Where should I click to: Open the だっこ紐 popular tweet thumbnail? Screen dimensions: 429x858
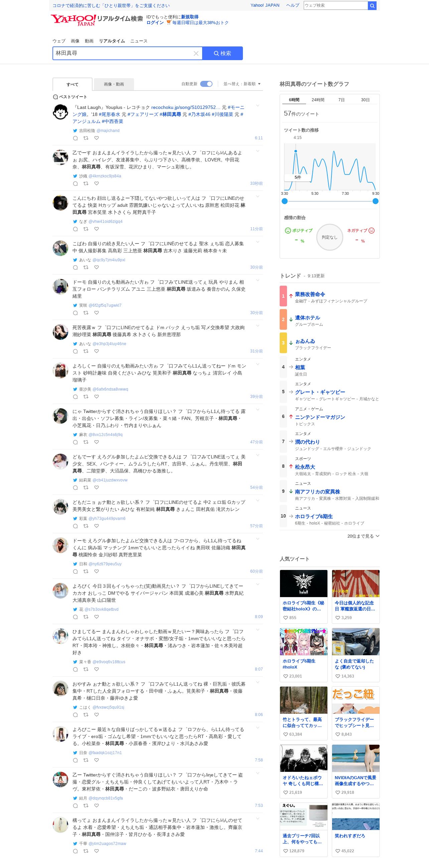(x=355, y=700)
